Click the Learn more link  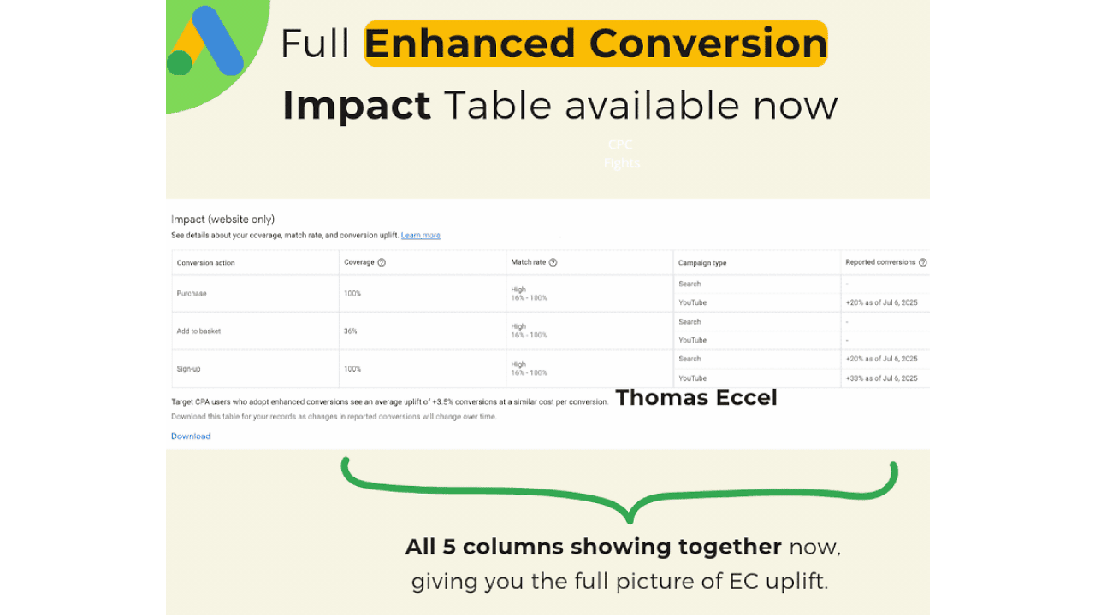420,235
